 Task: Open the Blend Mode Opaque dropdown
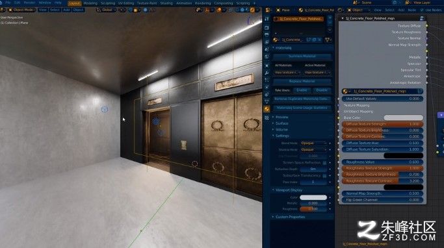[313, 143]
